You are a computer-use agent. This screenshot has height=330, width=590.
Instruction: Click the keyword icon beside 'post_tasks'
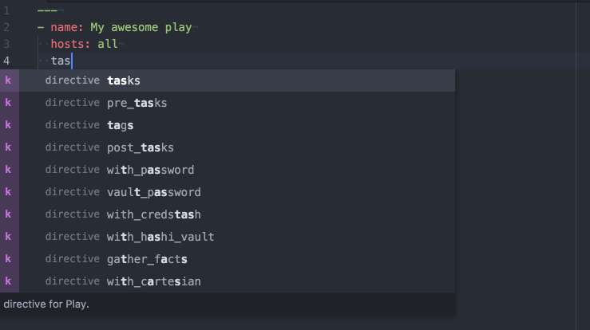(10, 147)
